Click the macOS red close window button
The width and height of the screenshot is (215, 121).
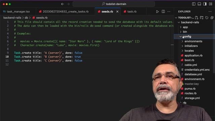(4, 4)
